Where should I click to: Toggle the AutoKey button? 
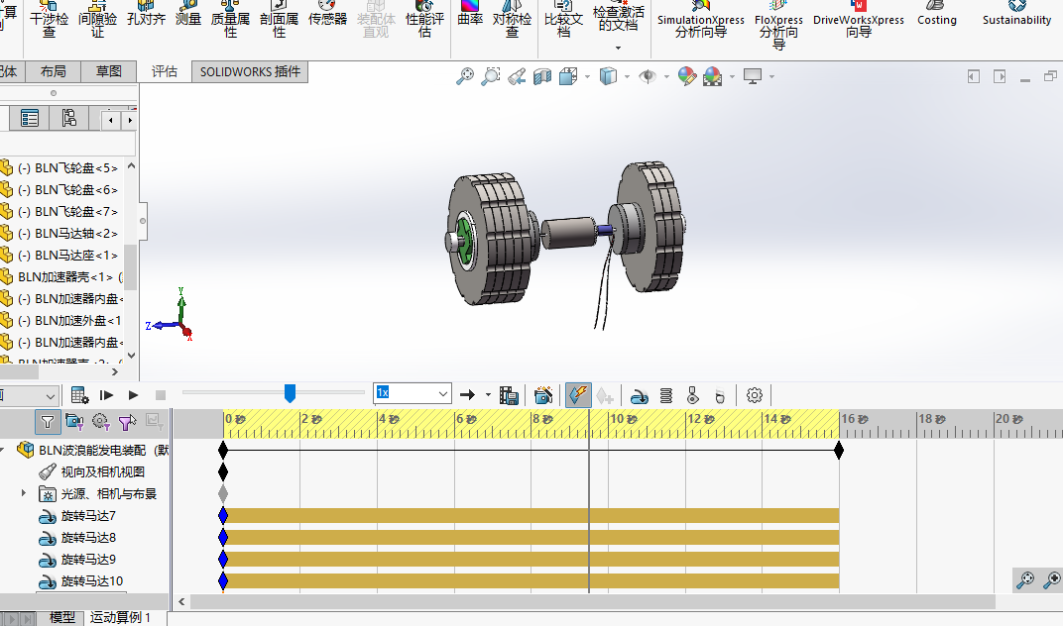tap(577, 395)
